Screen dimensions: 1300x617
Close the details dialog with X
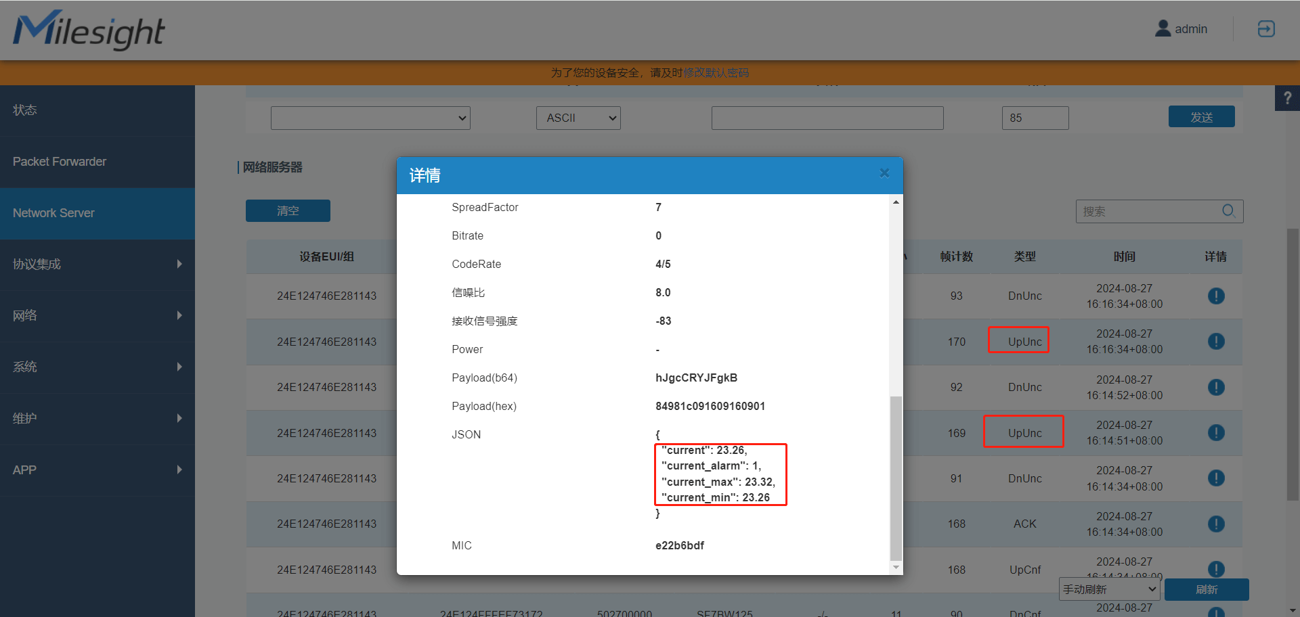884,173
